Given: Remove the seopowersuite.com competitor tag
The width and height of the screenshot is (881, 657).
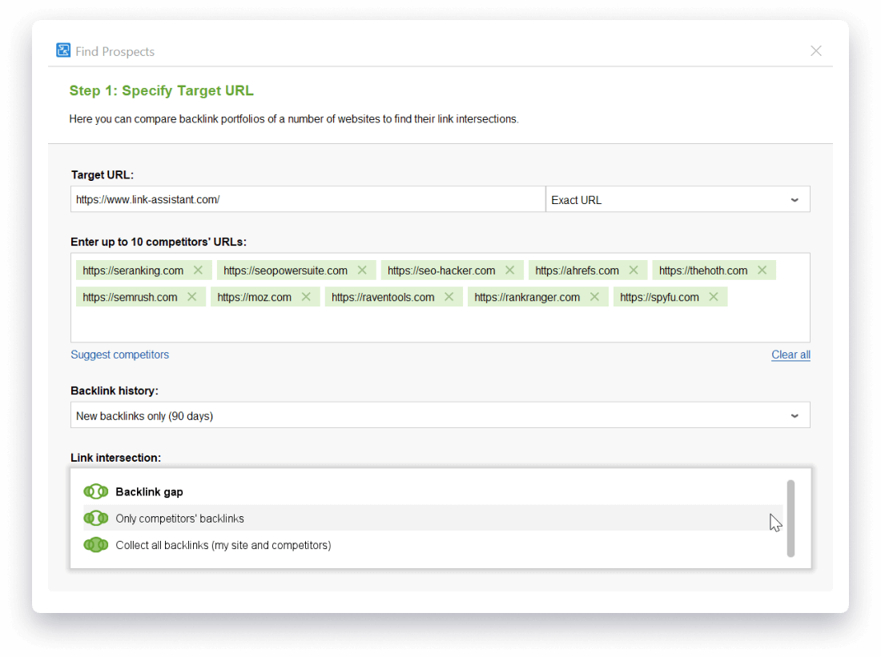Looking at the screenshot, I should coord(362,270).
